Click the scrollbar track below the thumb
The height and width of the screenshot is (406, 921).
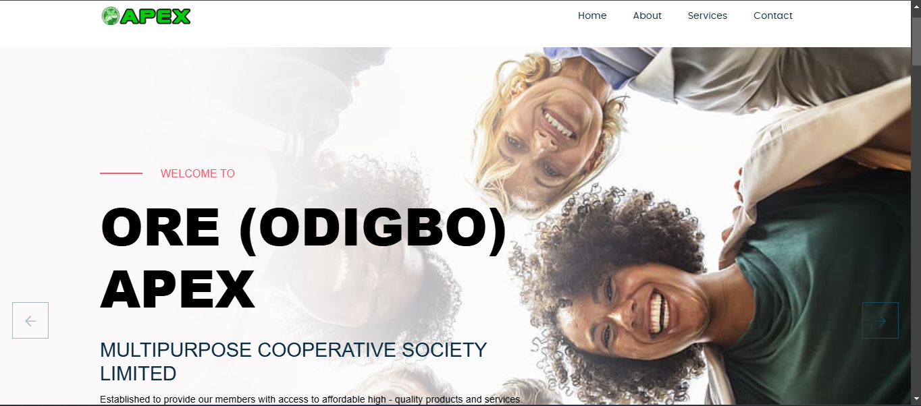[x=916, y=229]
